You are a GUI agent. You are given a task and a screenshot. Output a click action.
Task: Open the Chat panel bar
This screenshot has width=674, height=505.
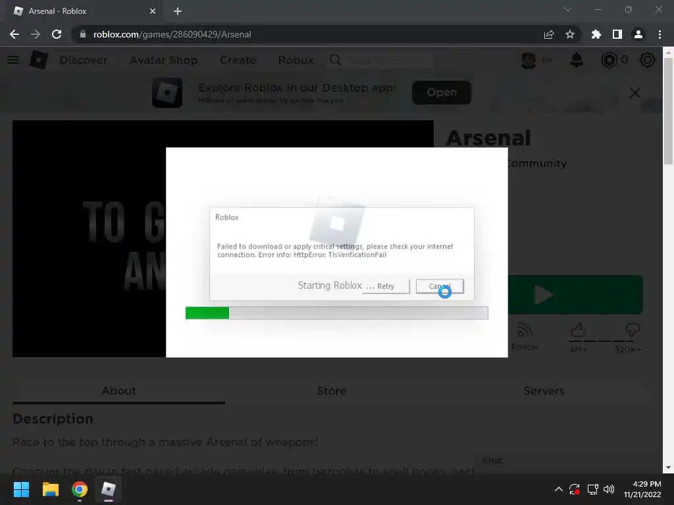pyautogui.click(x=567, y=461)
